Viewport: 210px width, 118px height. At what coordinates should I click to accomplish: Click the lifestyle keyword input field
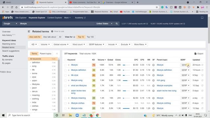coord(57,24)
